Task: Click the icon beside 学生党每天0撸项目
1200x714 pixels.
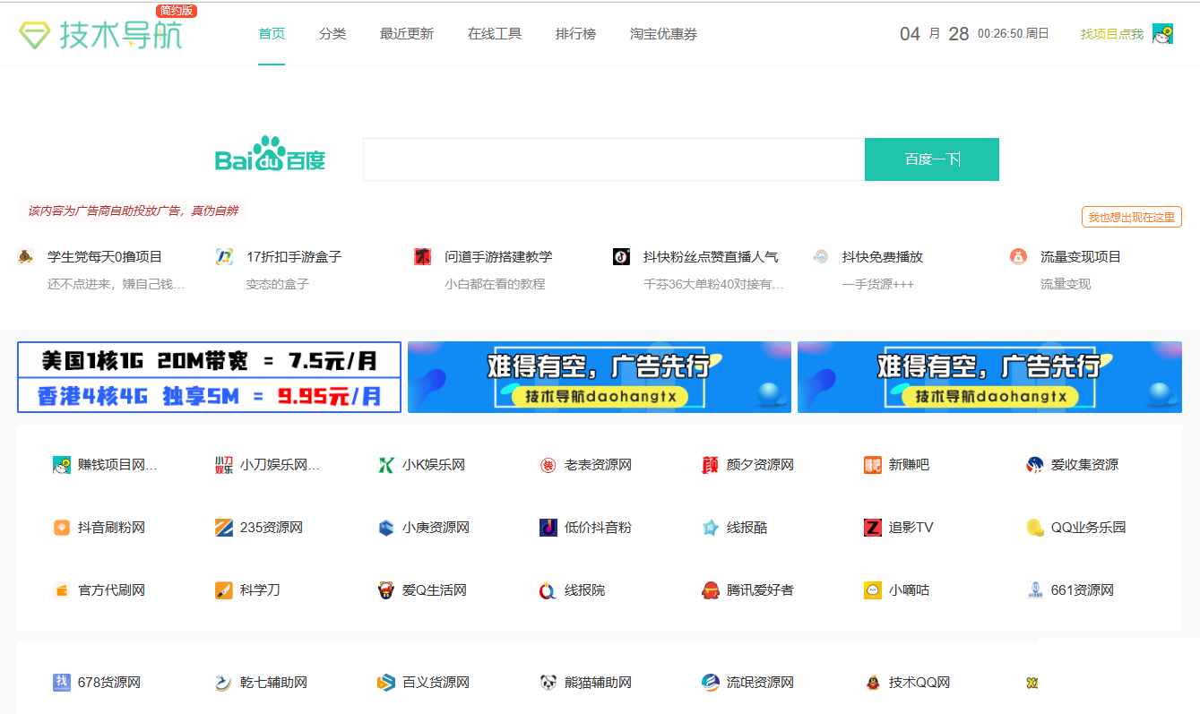Action: coord(26,257)
